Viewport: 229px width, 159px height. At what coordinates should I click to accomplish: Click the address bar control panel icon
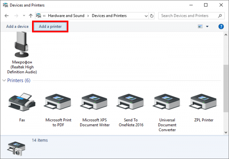pos(39,16)
